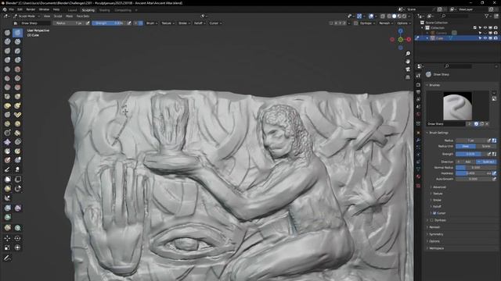The height and width of the screenshot is (281, 501).
Task: Toggle the Cursor checkbox in brush settings
Action: (434, 213)
